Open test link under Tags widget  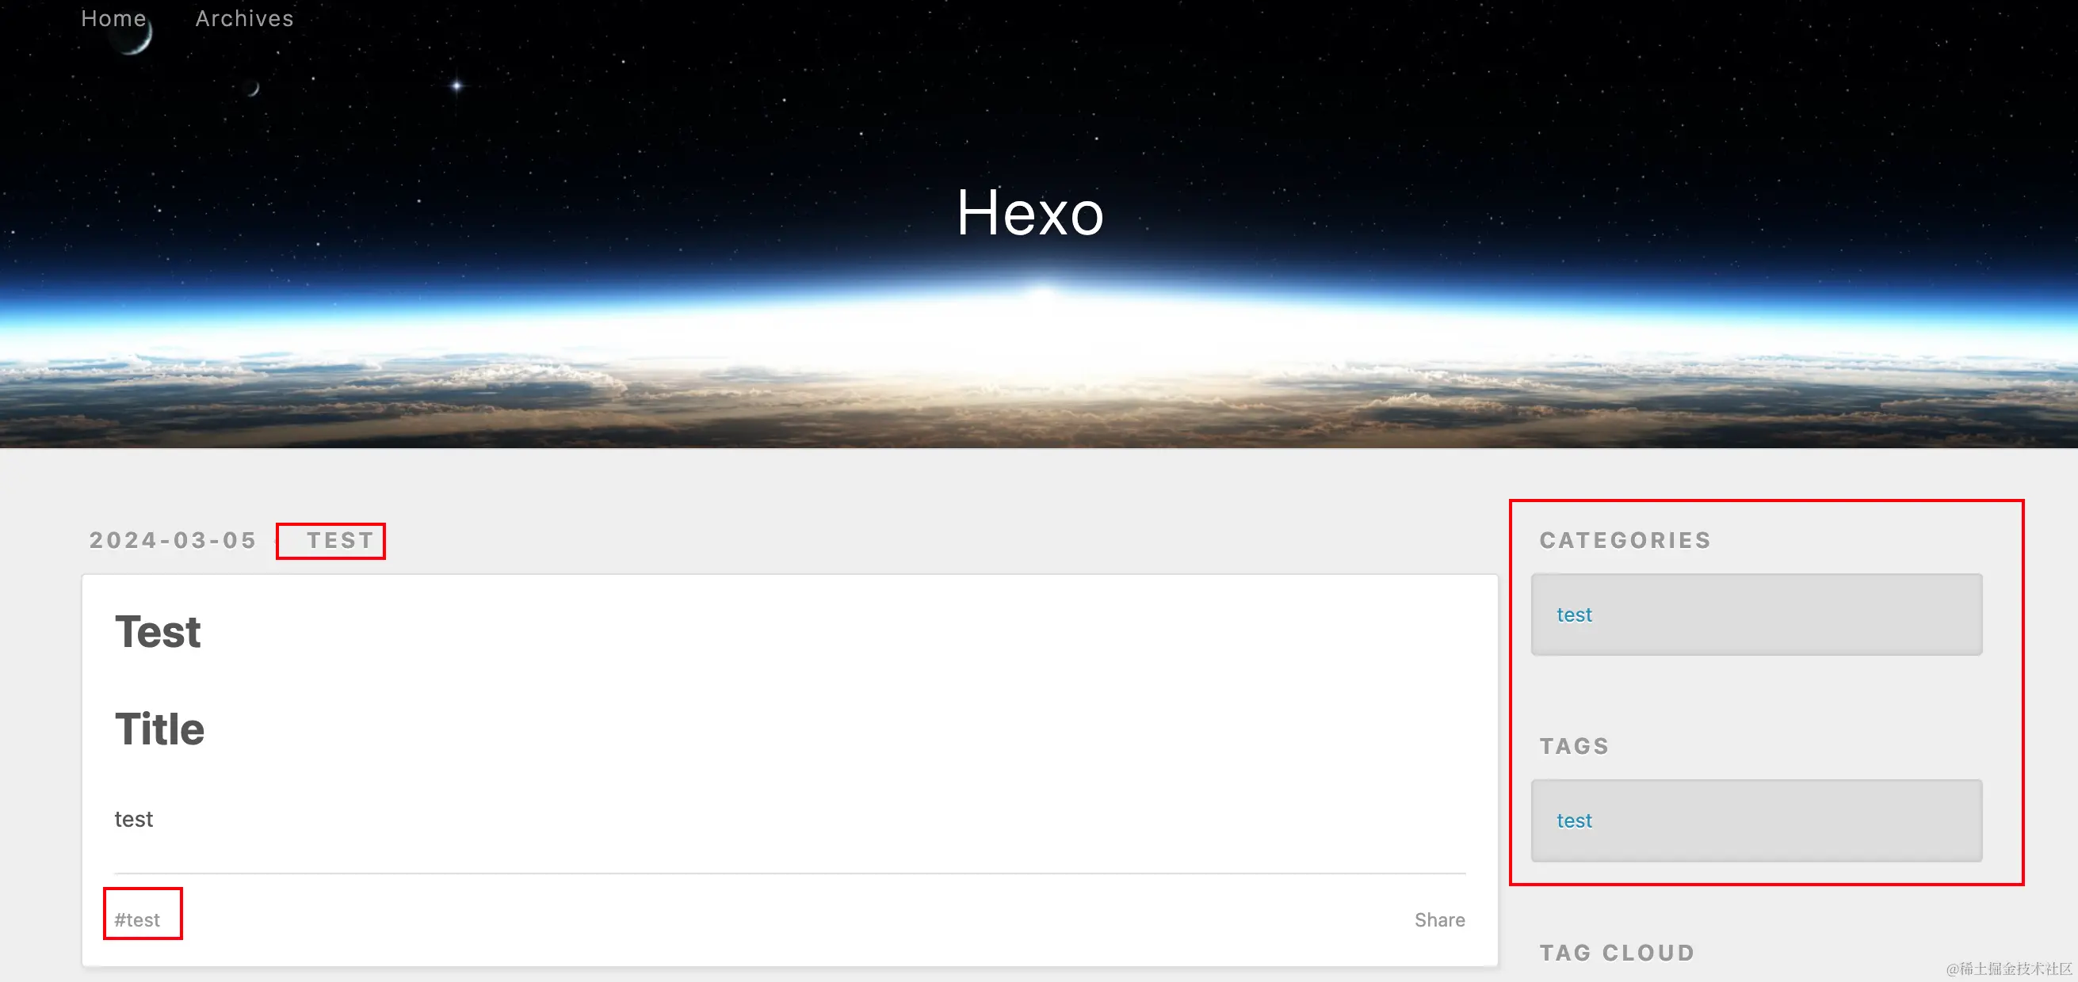click(x=1574, y=820)
